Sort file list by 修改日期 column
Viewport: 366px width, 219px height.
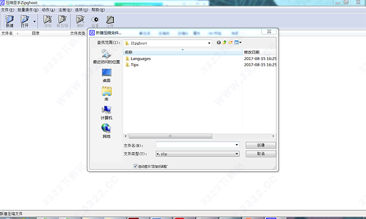tap(259, 52)
